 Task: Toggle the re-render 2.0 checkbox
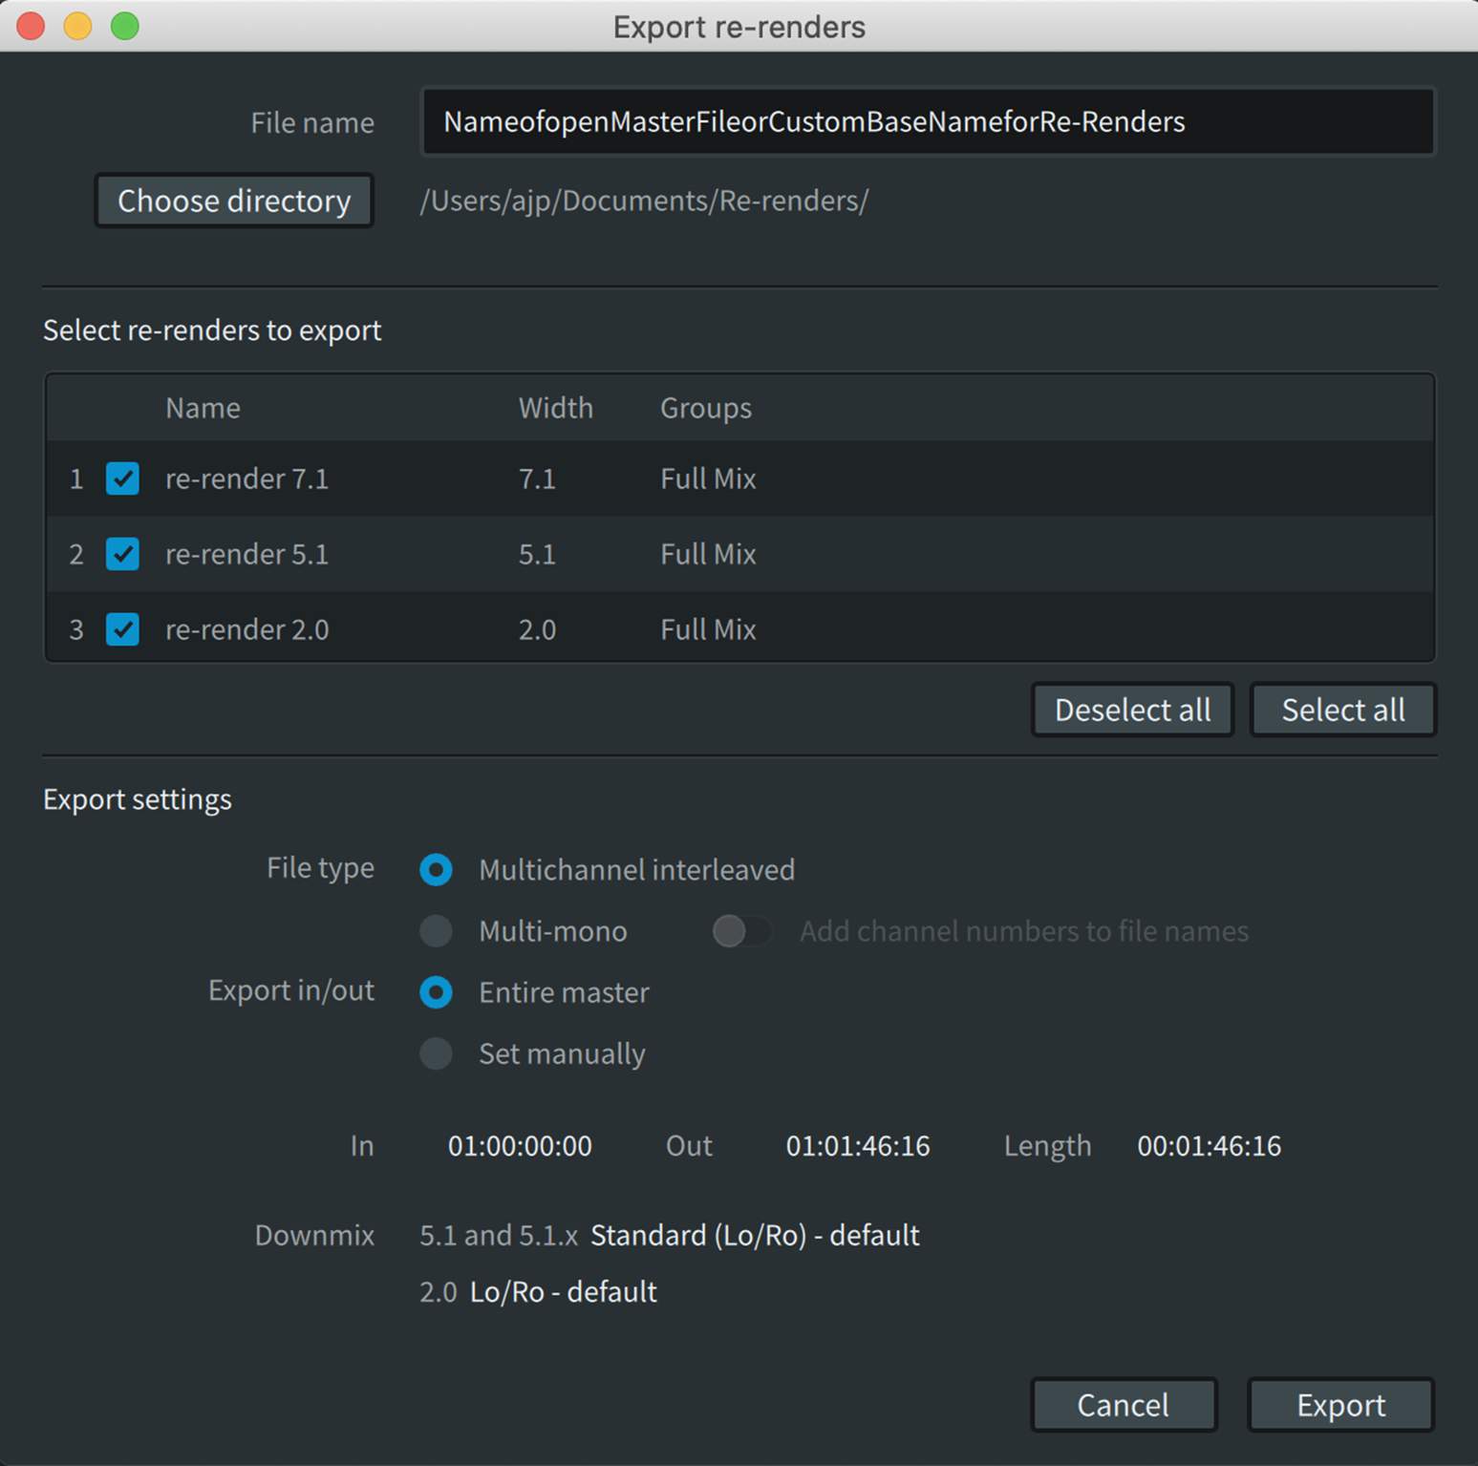122,629
